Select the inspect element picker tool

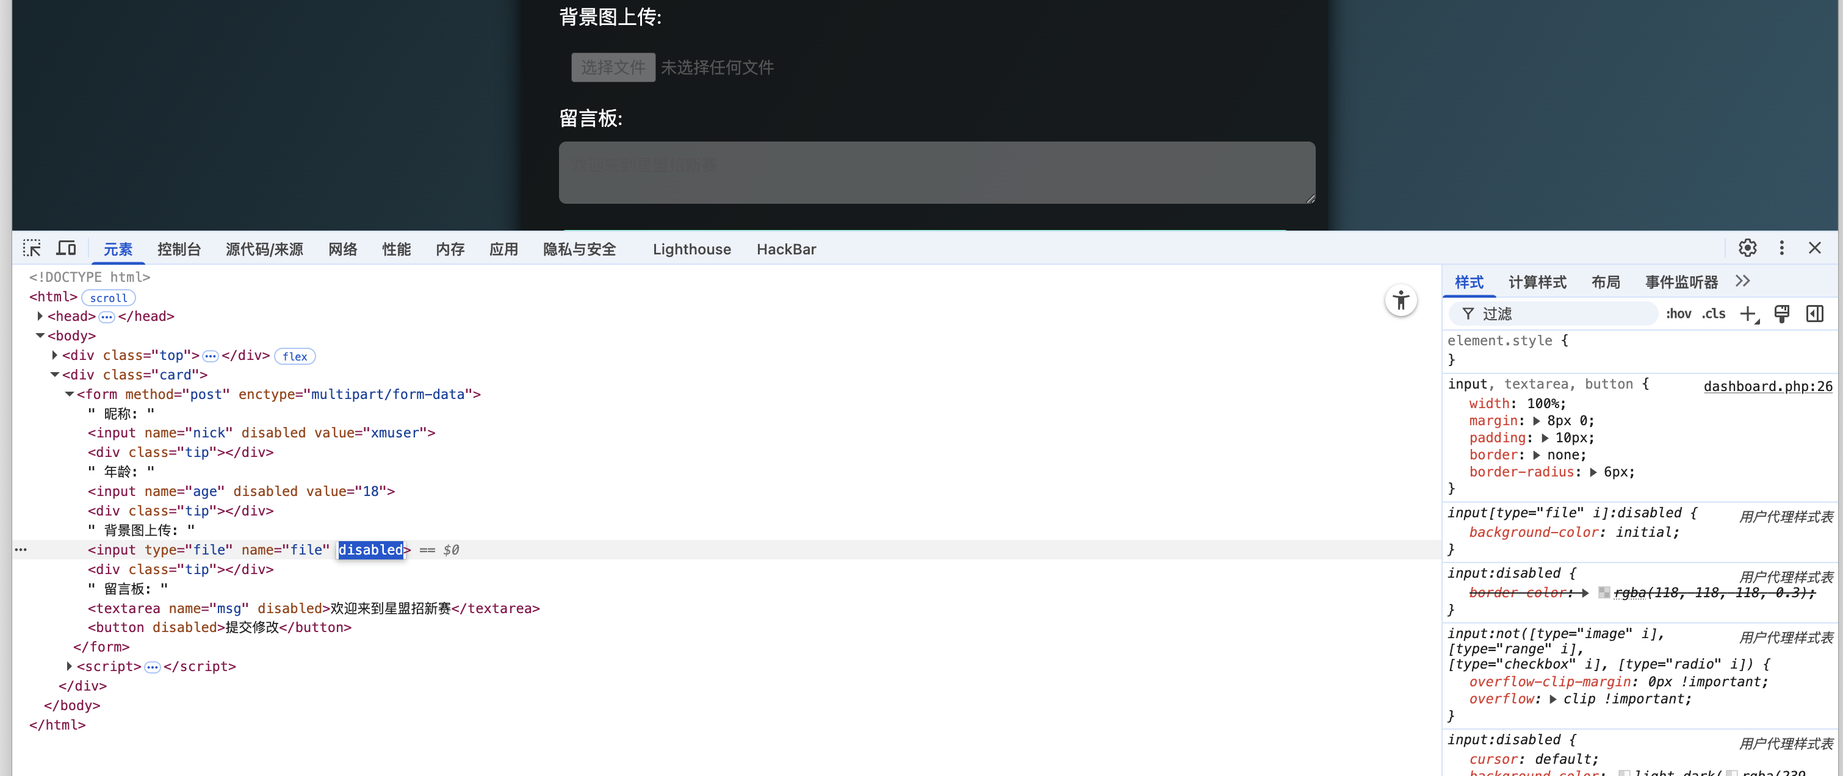click(x=32, y=248)
